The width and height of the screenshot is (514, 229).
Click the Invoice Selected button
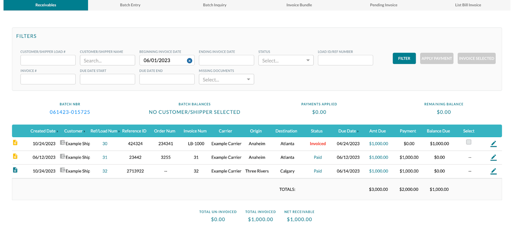[x=476, y=58]
